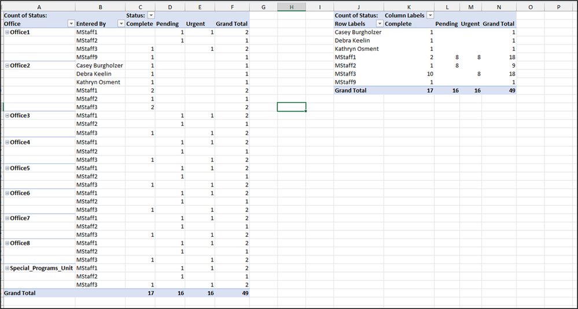
Task: Click the 'Debra Keelin' row label in column J
Action: click(x=359, y=40)
